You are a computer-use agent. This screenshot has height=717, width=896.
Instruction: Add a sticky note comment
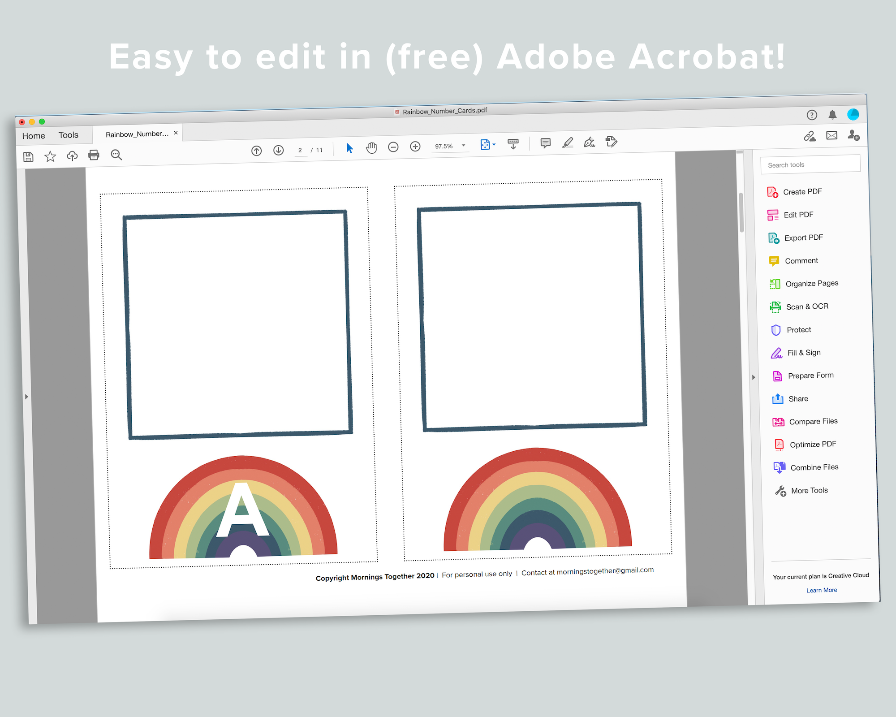(x=545, y=143)
